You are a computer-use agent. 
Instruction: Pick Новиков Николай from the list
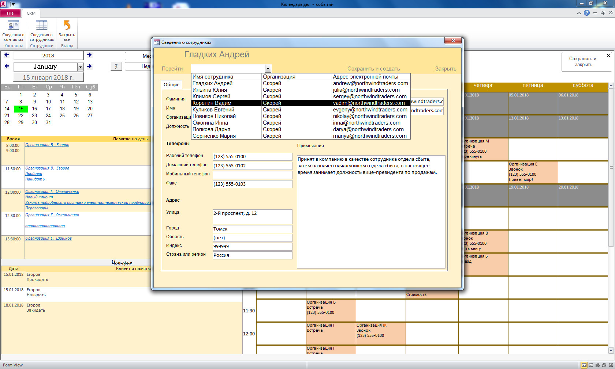(x=301, y=116)
